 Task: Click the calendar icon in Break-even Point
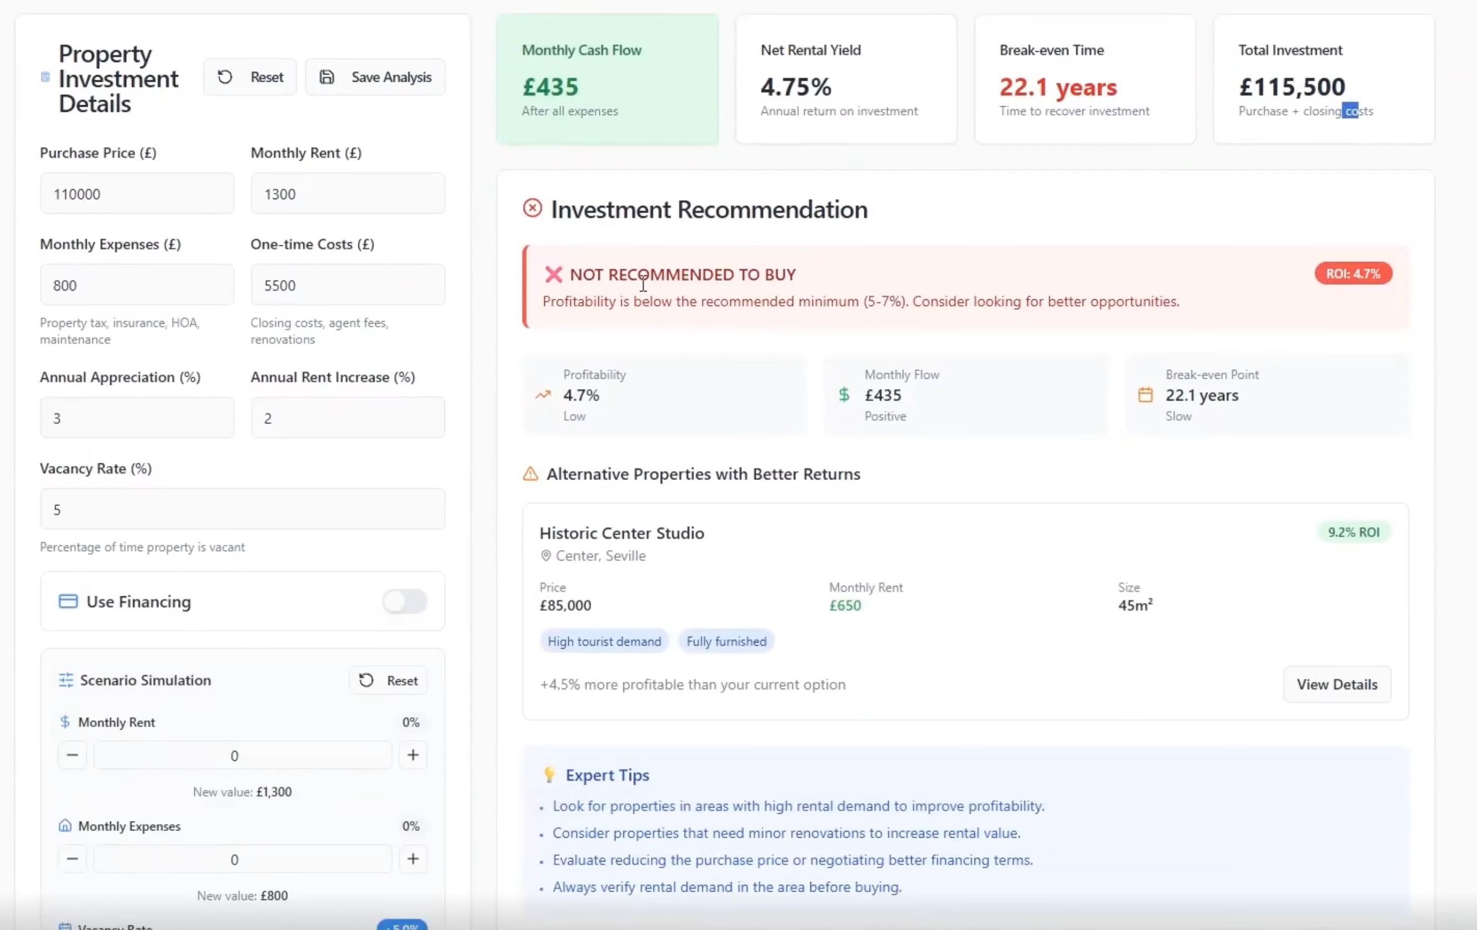[x=1145, y=395]
